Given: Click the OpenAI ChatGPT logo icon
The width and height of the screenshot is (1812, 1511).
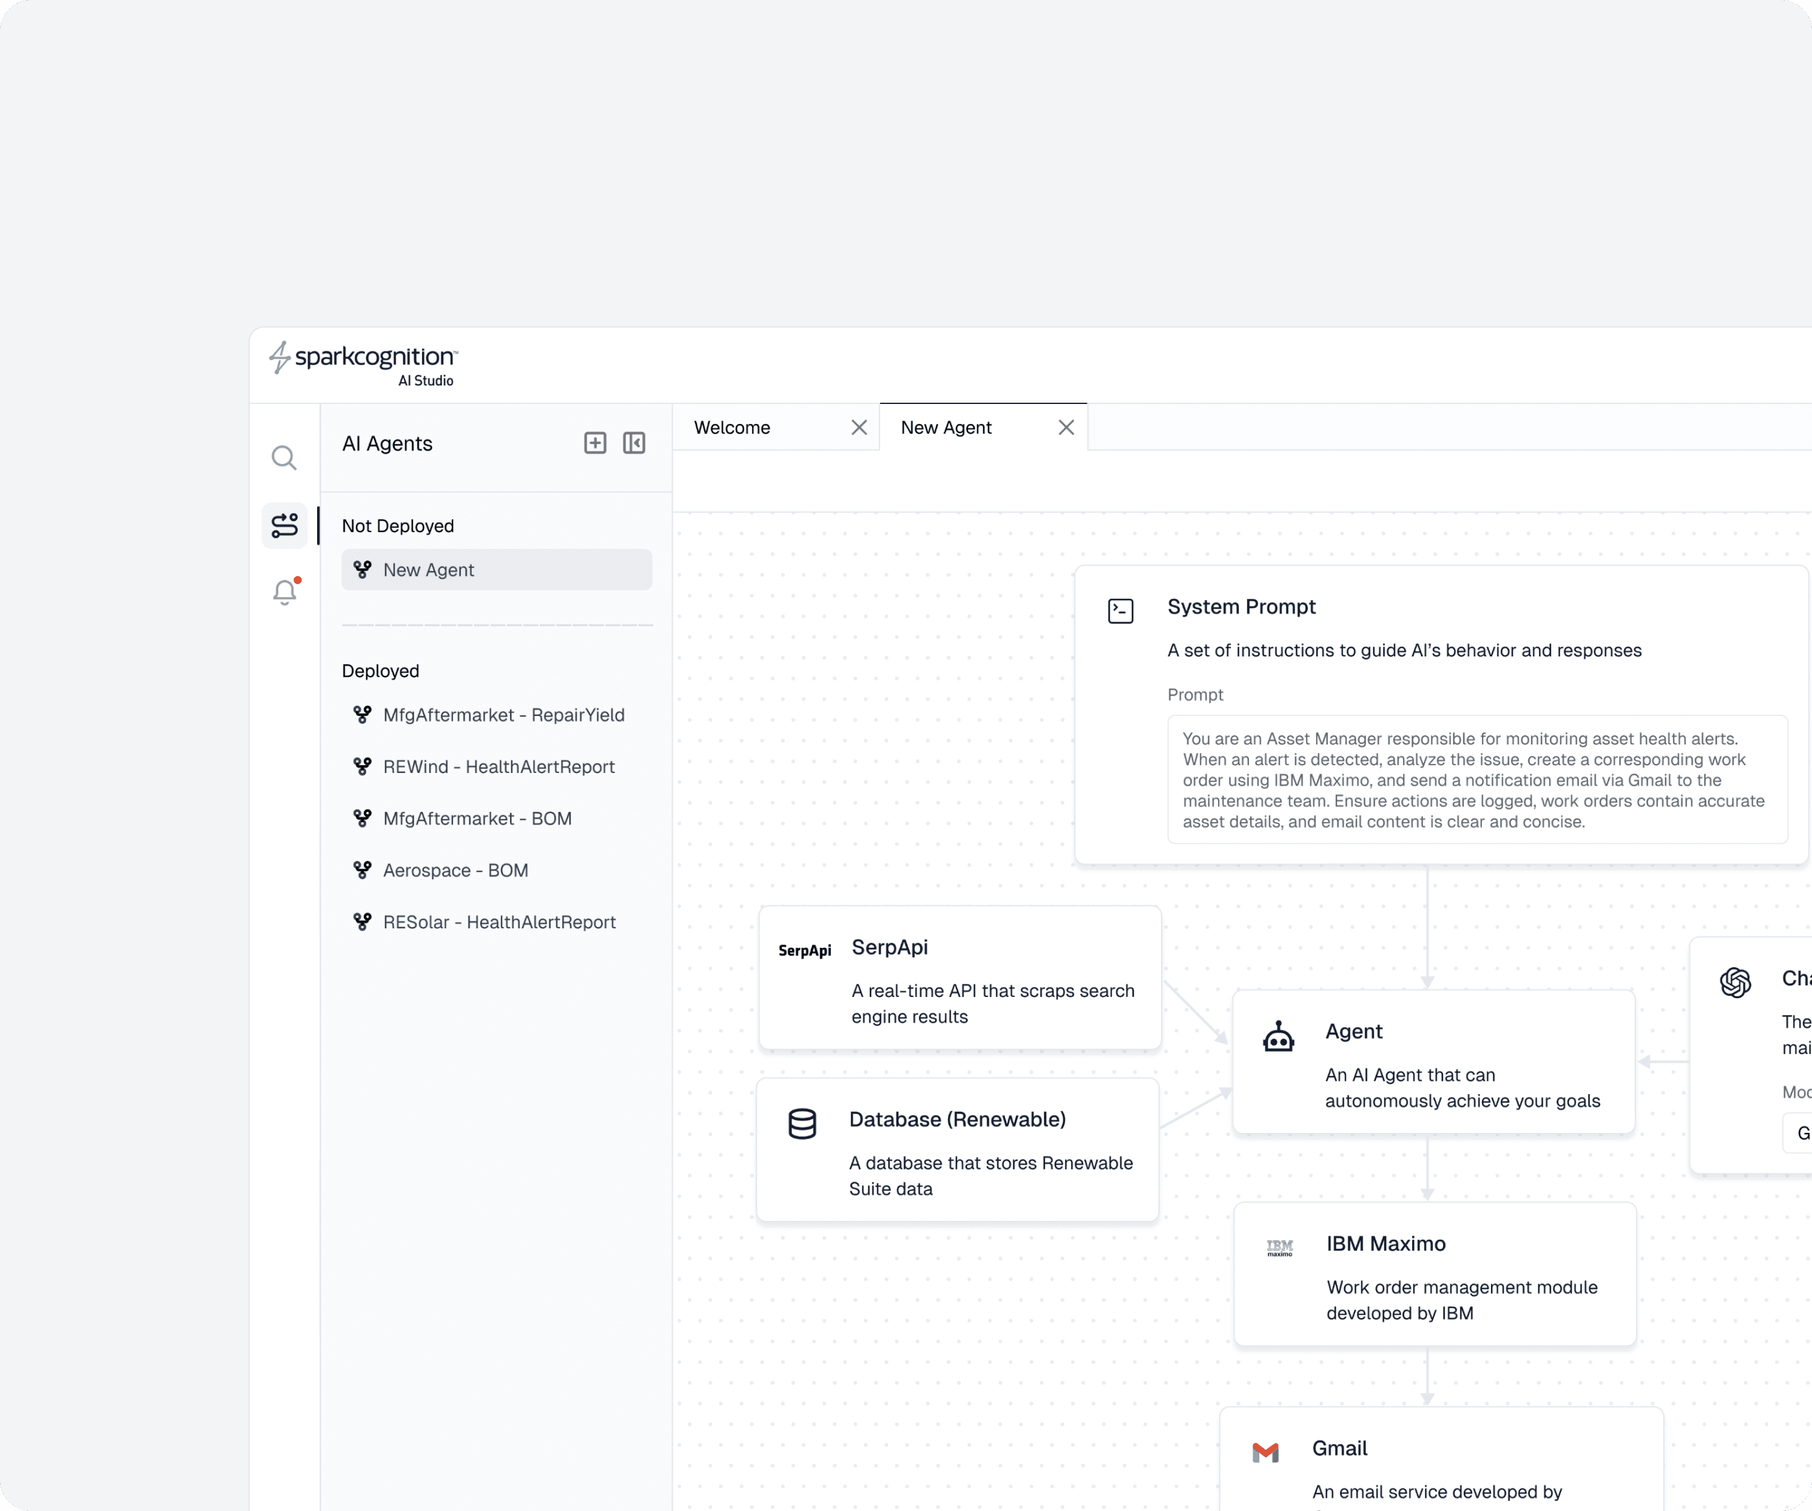Looking at the screenshot, I should click(x=1735, y=983).
